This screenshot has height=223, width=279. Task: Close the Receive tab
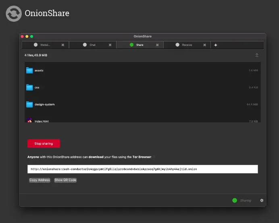[205, 45]
